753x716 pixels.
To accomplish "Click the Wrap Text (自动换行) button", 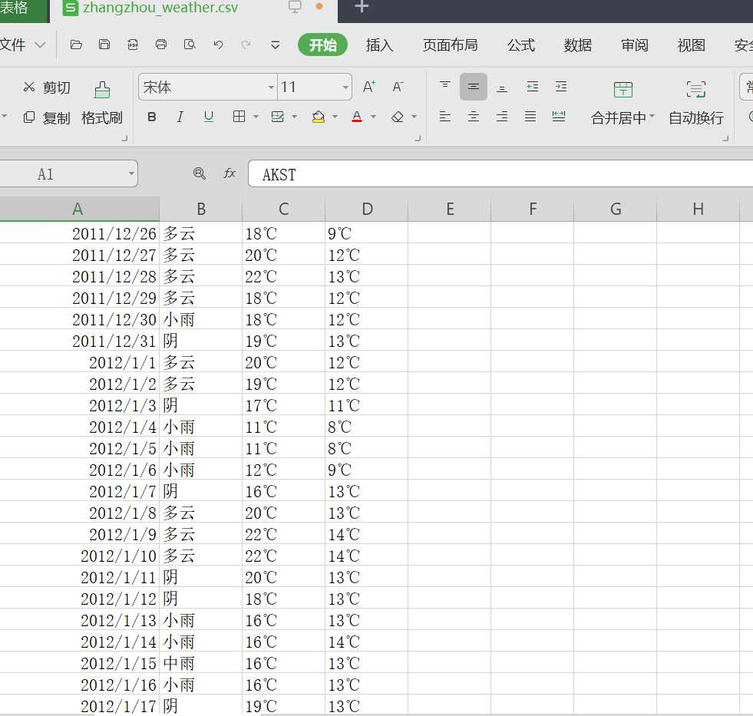I will pyautogui.click(x=696, y=104).
